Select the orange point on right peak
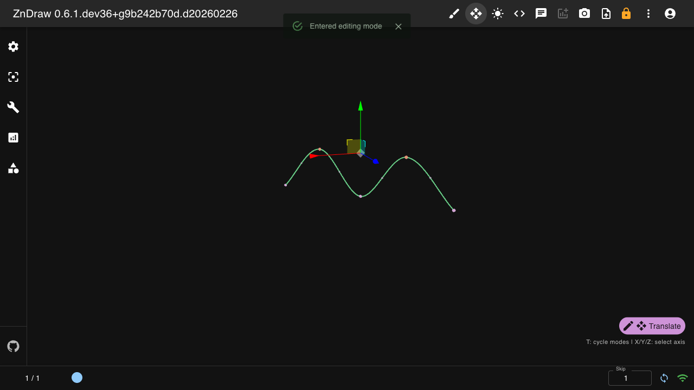Viewport: 694px width, 390px height. (x=406, y=157)
